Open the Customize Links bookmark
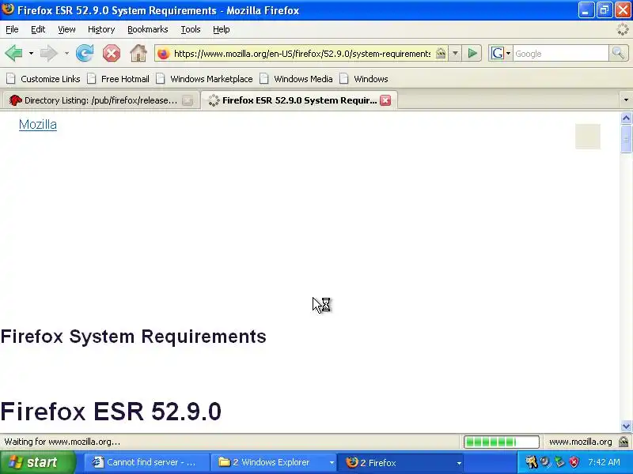 tap(44, 78)
